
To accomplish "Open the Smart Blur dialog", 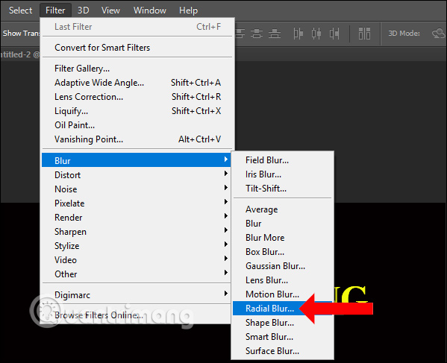I will 282,337.
